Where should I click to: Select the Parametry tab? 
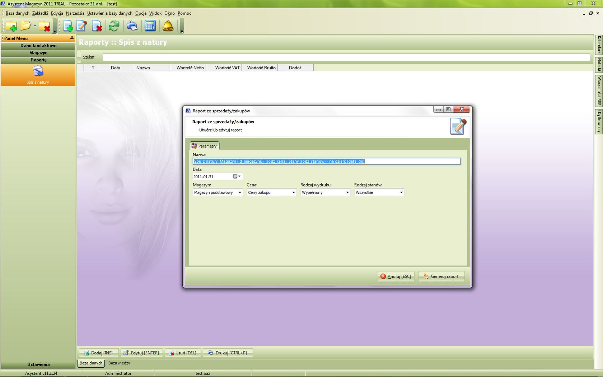click(x=204, y=146)
